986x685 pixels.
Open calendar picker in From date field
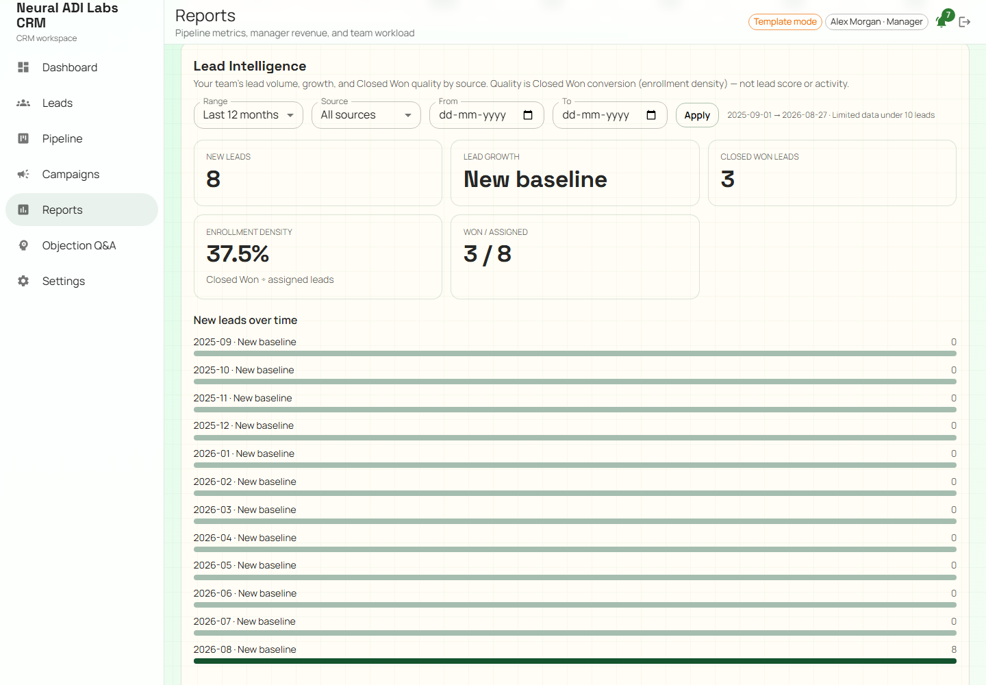click(528, 115)
